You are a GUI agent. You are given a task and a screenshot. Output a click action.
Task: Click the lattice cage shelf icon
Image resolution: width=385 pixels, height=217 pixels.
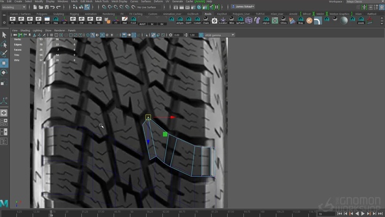[249, 20]
